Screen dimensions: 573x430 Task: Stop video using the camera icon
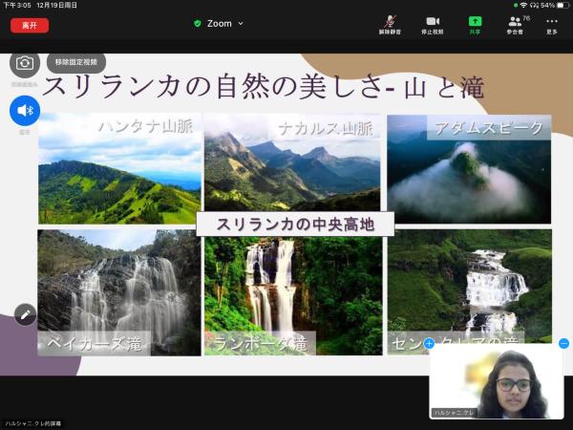tap(432, 23)
